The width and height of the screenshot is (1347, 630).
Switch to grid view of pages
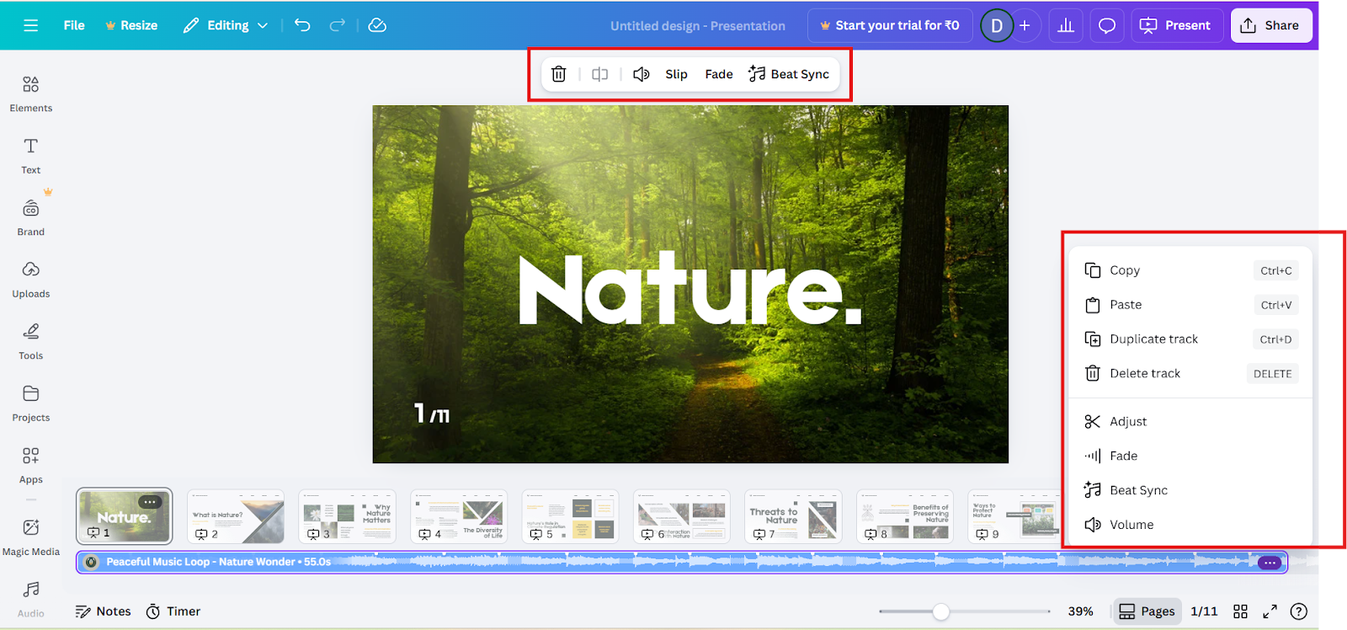click(1240, 611)
